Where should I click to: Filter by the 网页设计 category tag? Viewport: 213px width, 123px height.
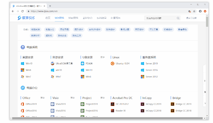click(x=139, y=29)
